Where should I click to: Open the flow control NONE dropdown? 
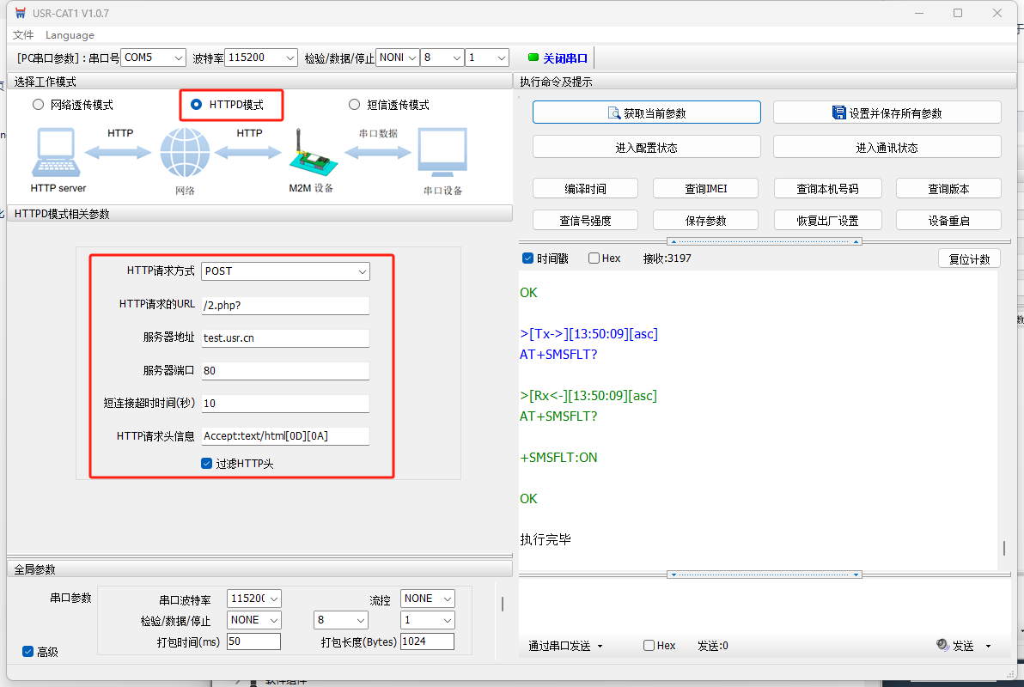pos(428,599)
